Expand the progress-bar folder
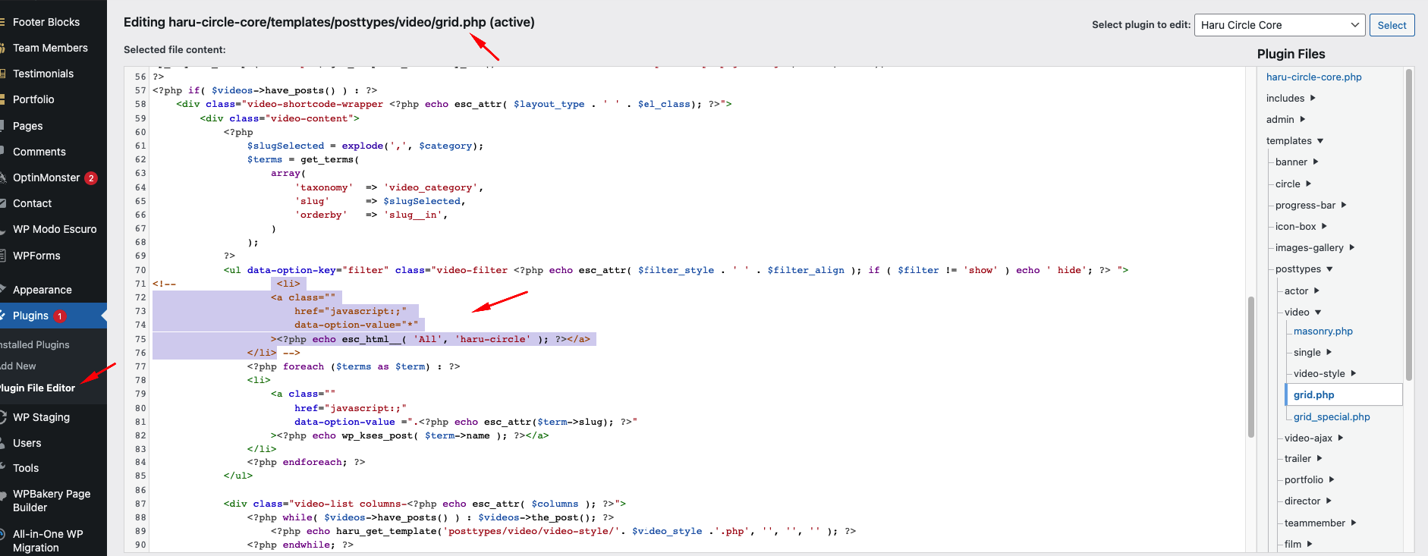 coord(1310,205)
